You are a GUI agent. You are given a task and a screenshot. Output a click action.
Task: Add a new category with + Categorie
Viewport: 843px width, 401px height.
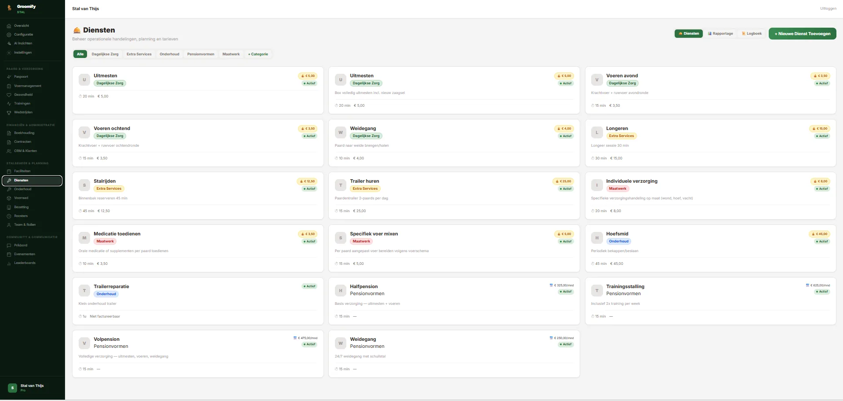coord(258,54)
